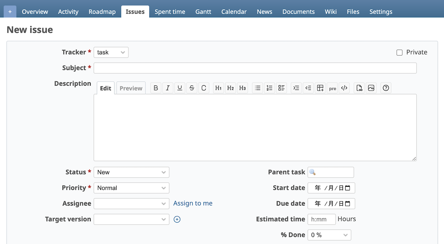Apply Heading 1 formatting
Viewport: 444px width, 244px height.
pyautogui.click(x=218, y=88)
